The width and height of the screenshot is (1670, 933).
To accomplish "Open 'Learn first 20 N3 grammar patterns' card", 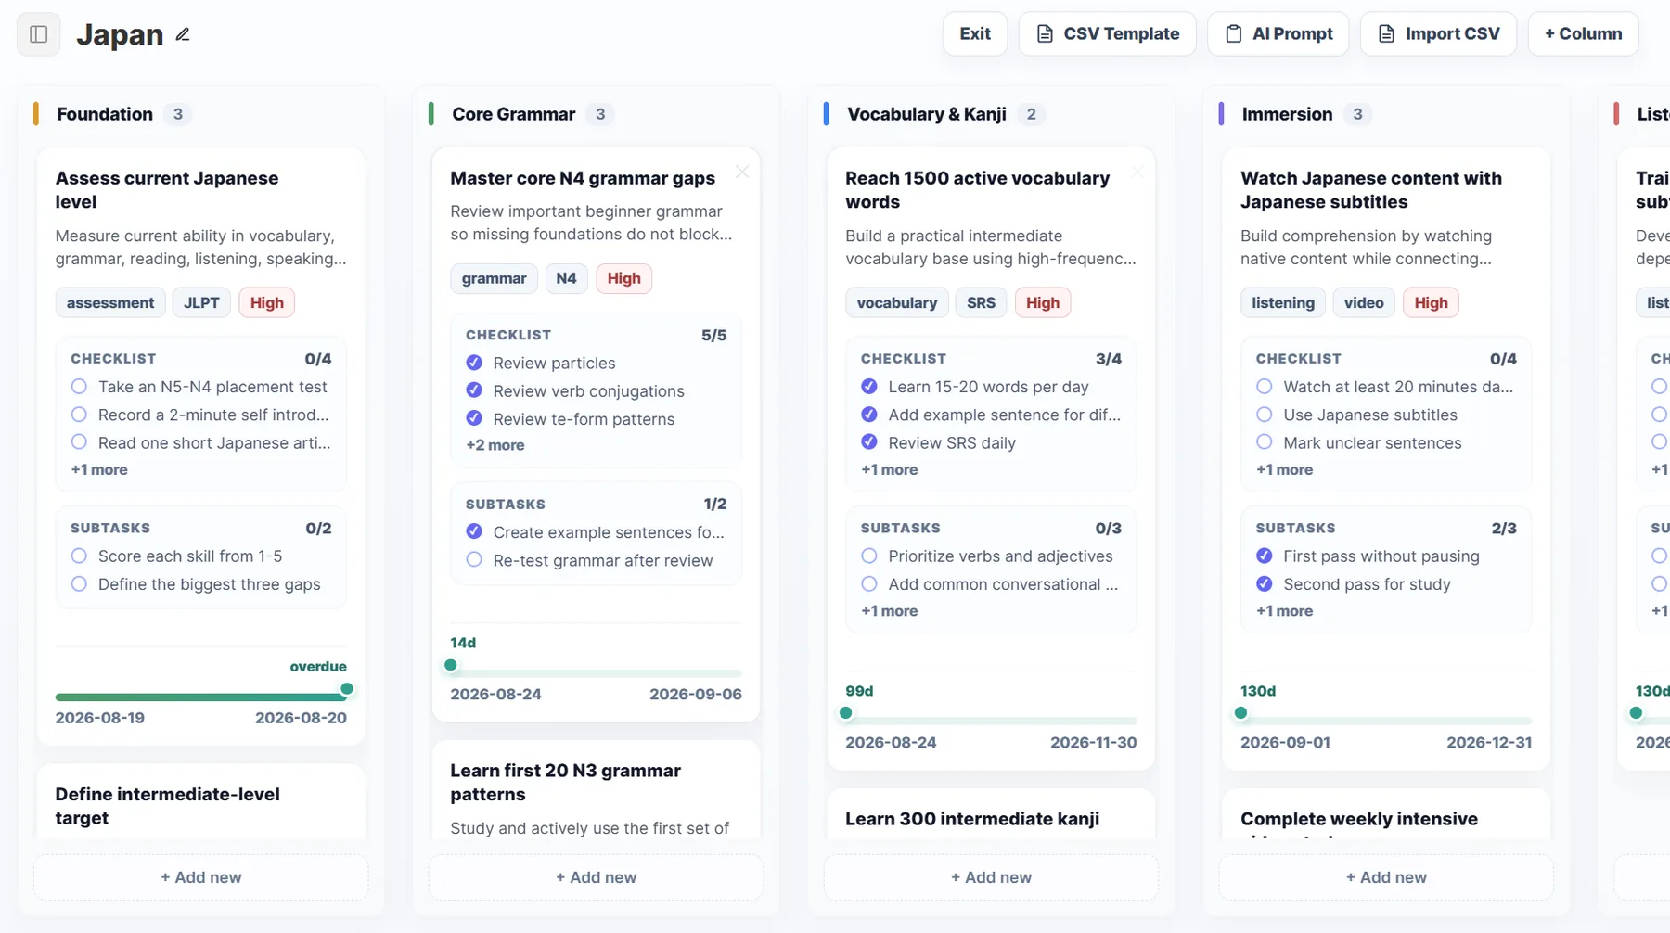I will click(596, 790).
